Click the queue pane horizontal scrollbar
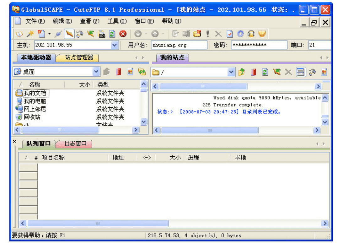 coord(97,223)
